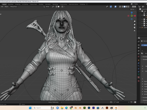Open the Modifiers properties wrench tab
The width and height of the screenshot is (147, 110).
pos(138,63)
